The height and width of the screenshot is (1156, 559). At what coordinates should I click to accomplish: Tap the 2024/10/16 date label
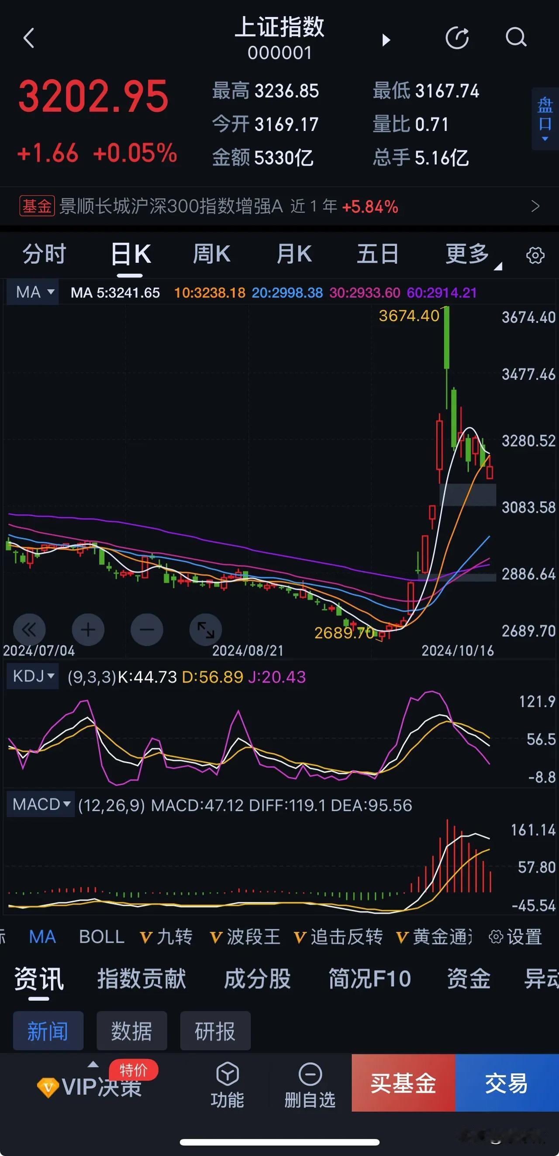(458, 651)
